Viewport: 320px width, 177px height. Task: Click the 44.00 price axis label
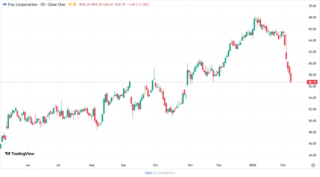312,155
